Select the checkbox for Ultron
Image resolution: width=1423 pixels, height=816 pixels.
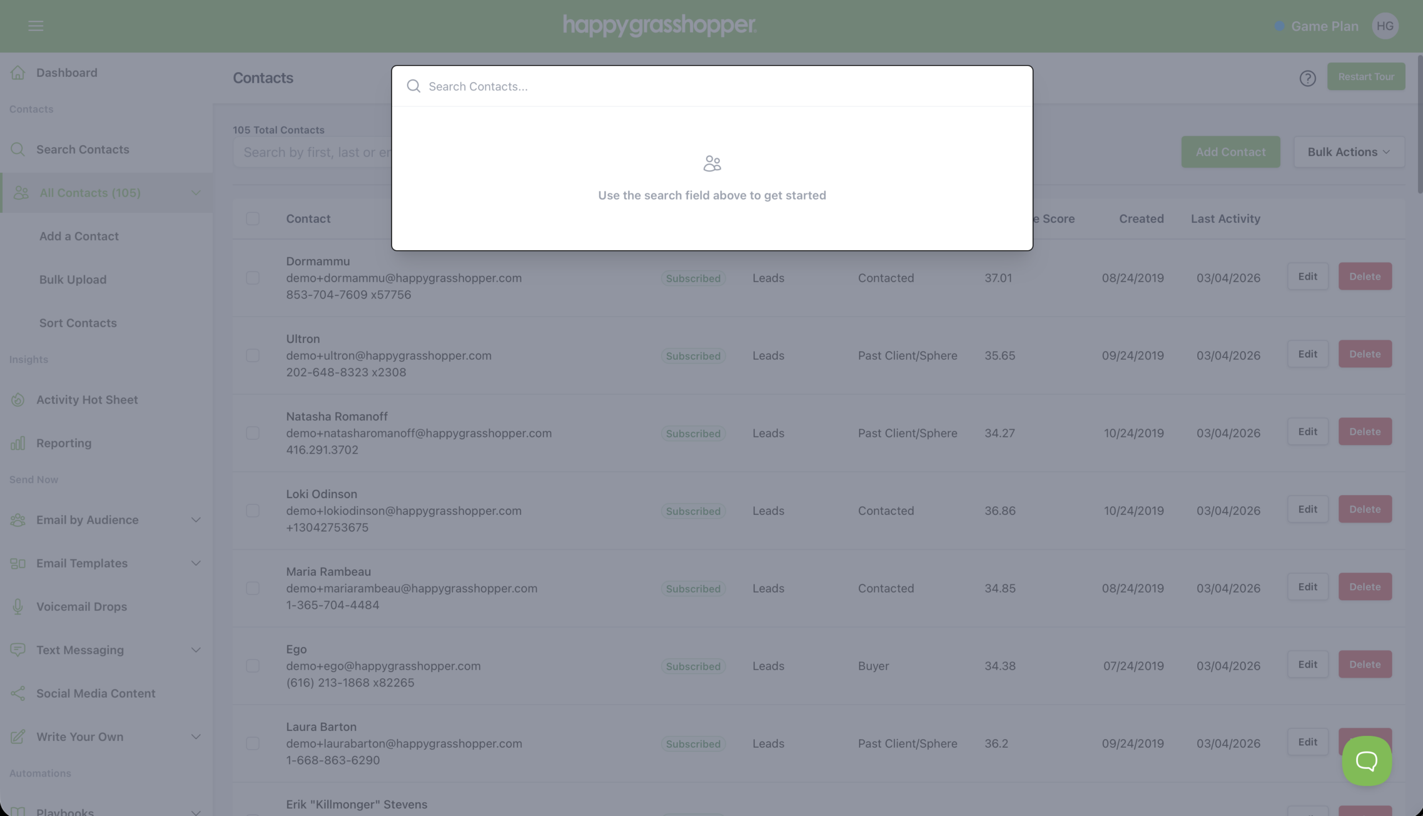[253, 355]
